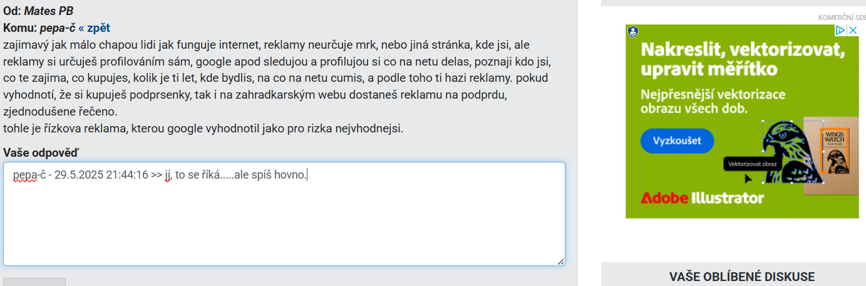Click the black cursor arrow in ad
The height and width of the screenshot is (286, 866).
[748, 178]
